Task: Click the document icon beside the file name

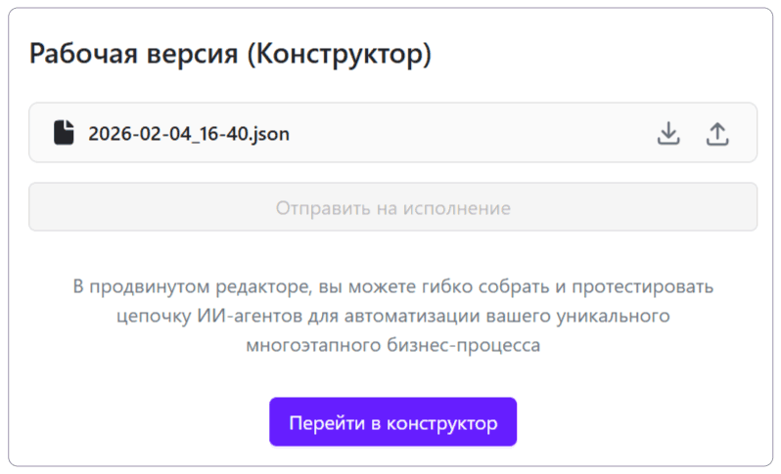Action: click(64, 133)
